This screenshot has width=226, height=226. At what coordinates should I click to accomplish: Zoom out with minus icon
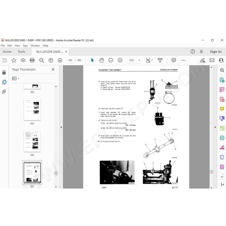coord(111,60)
